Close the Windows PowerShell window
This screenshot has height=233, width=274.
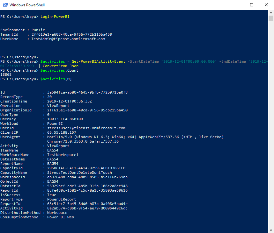pos(266,5)
